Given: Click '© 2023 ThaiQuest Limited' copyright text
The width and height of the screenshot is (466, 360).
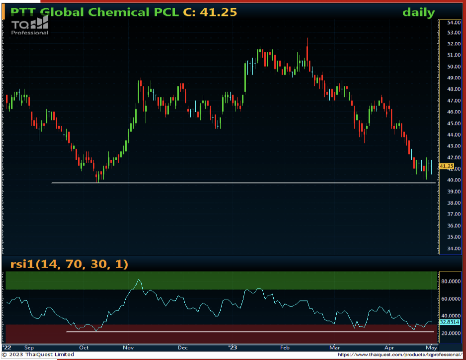Looking at the screenshot, I should 38,354.
